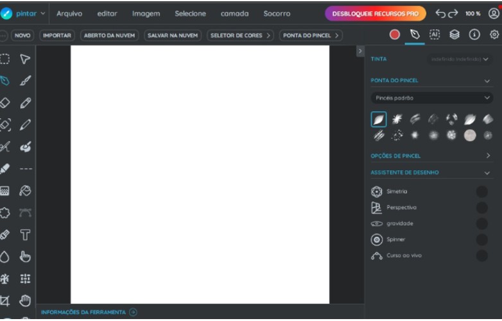This screenshot has width=502, height=321.
Task: Select the large solid round brush tip
Action: tap(470, 135)
